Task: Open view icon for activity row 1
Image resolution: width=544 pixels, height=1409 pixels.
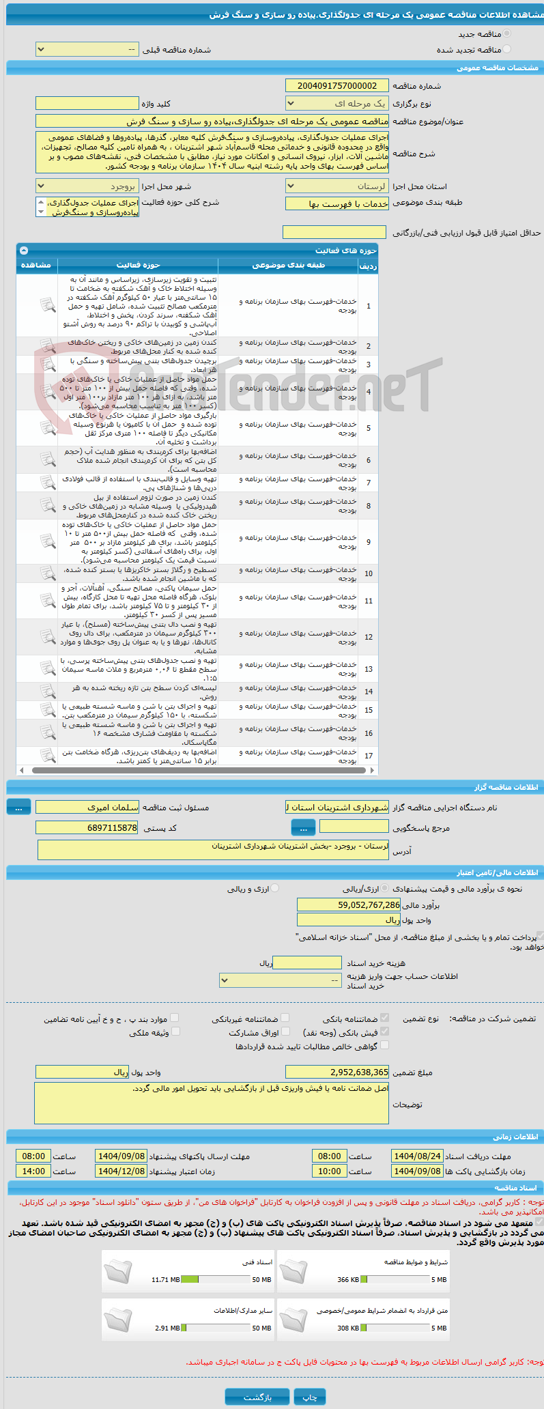Action: click(x=47, y=305)
